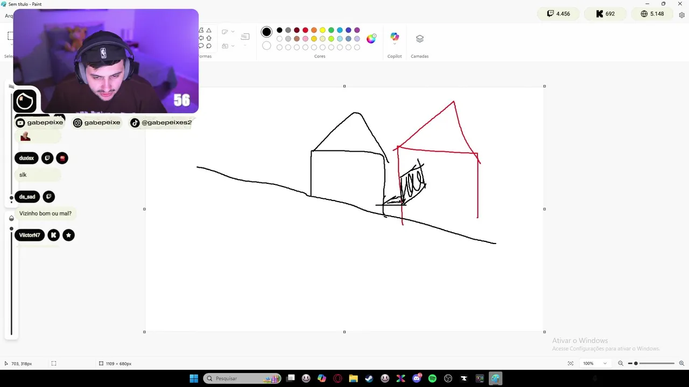The height and width of the screenshot is (387, 689).
Task: Pick the green color swatch
Action: click(331, 30)
